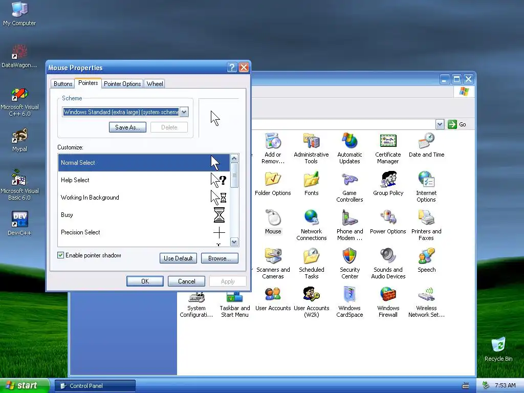Toggle Enable pointer shadow checkbox
The width and height of the screenshot is (524, 393).
tap(60, 255)
